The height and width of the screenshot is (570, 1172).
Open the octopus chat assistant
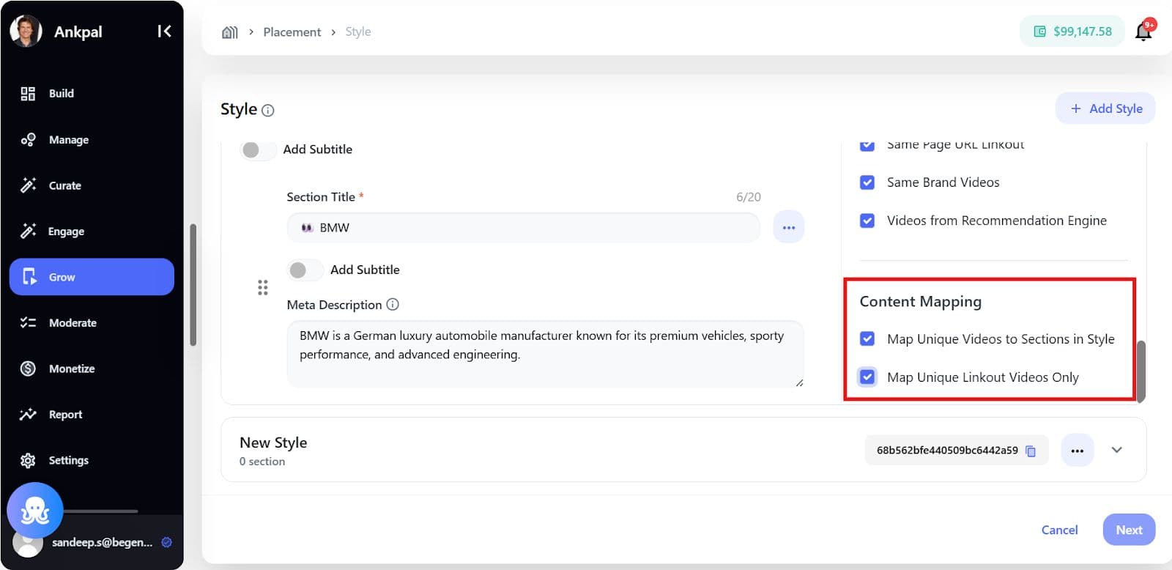click(34, 510)
